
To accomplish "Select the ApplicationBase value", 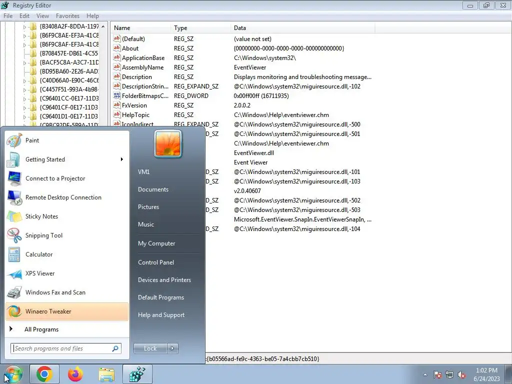I will (x=143, y=58).
